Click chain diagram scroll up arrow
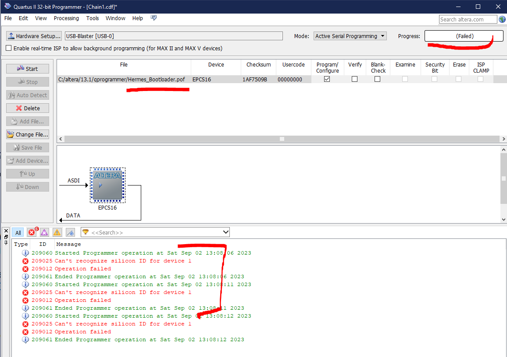507x357 pixels. (503, 150)
